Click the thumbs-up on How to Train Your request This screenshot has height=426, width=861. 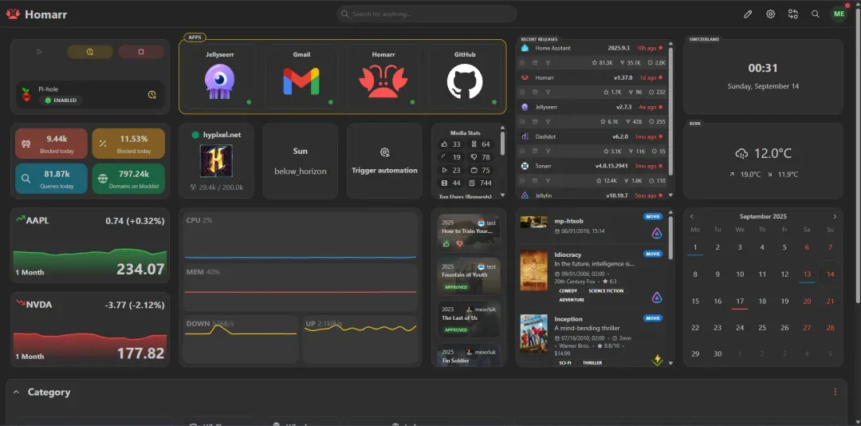coord(446,243)
